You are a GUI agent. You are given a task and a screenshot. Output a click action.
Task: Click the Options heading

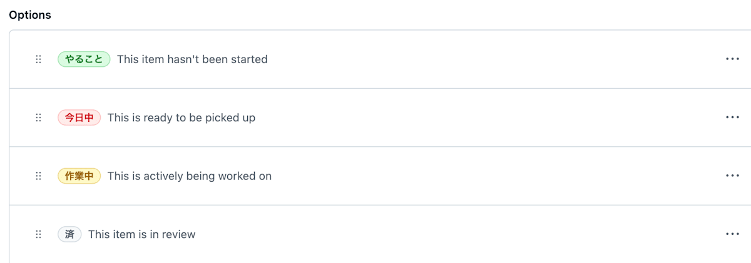tap(30, 15)
